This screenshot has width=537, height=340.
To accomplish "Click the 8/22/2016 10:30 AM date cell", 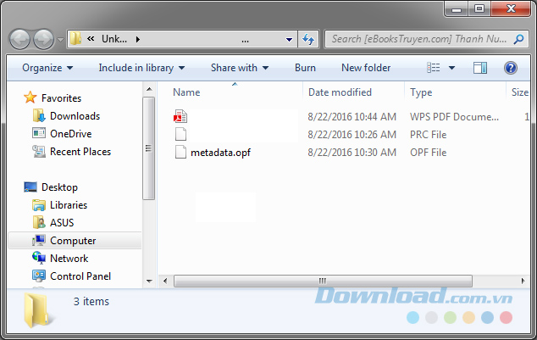I will point(352,152).
